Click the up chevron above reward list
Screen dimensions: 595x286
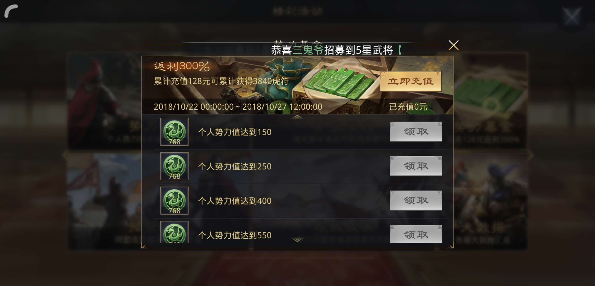click(x=297, y=117)
